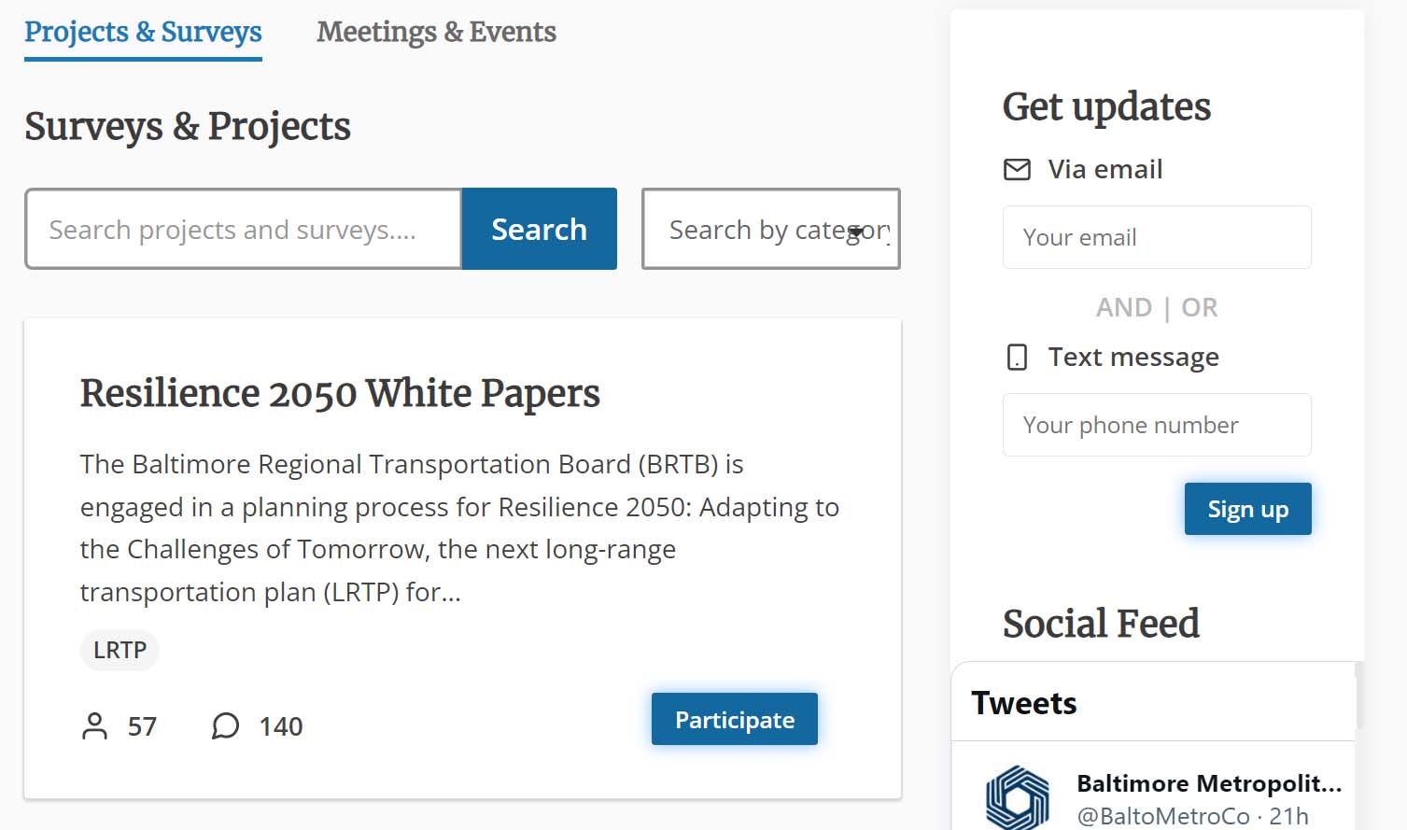Open the Meetings & Events tab
1407x830 pixels.
tap(436, 33)
